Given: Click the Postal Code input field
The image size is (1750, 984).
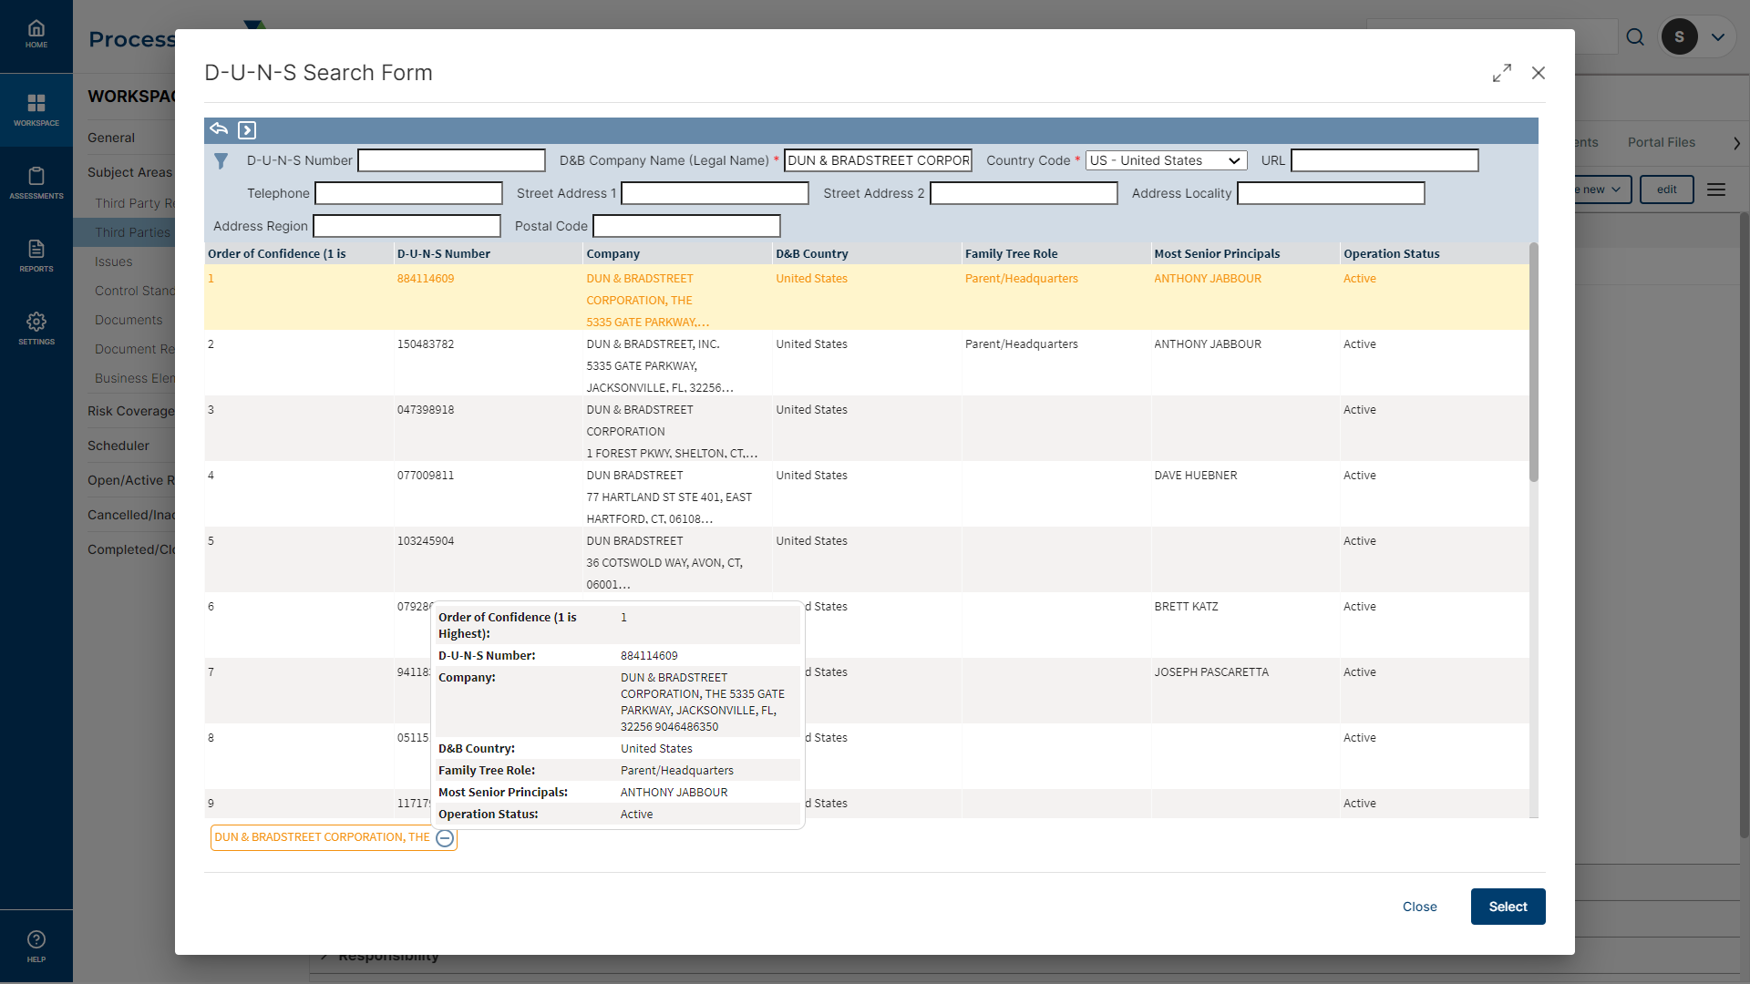Looking at the screenshot, I should click(686, 226).
